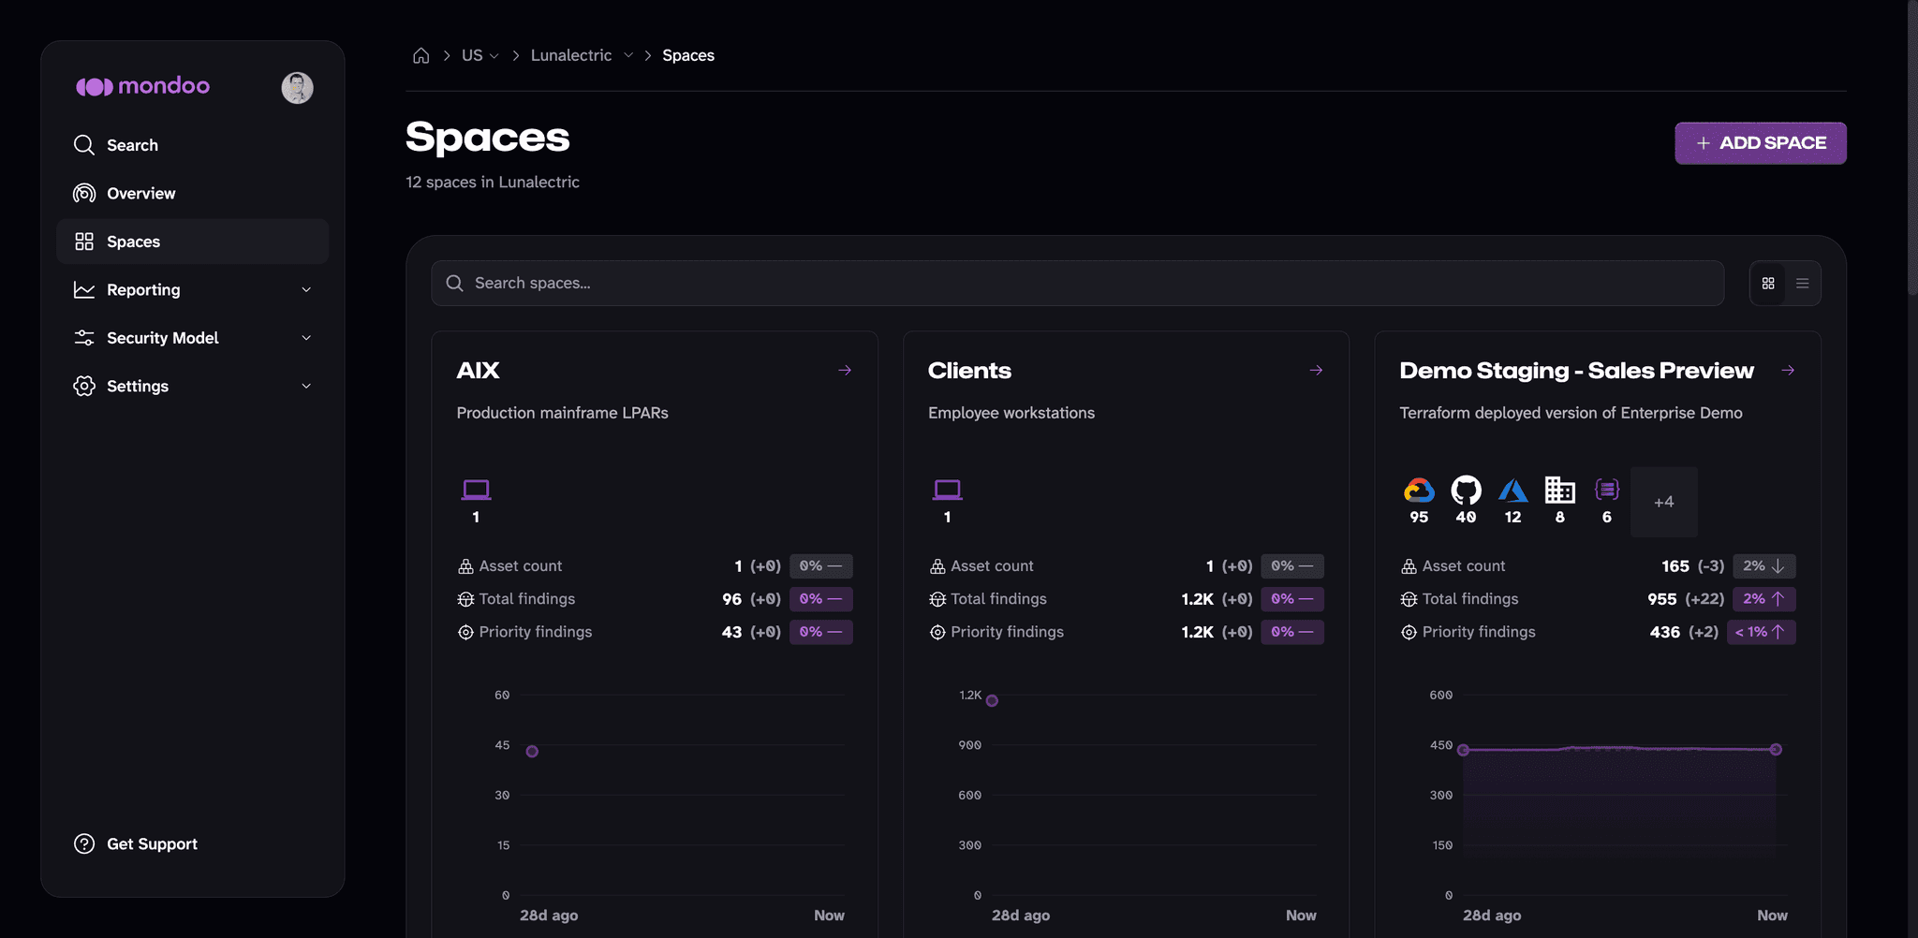Click "Production mainframe LPARs" description
The image size is (1918, 938).
562,413
